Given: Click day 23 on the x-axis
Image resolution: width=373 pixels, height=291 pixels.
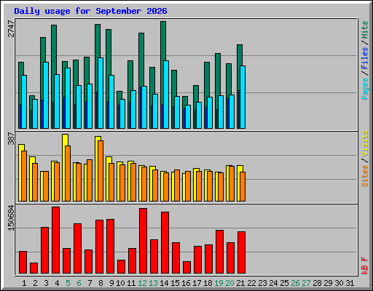Looking at the screenshot, I should click(x=262, y=283).
